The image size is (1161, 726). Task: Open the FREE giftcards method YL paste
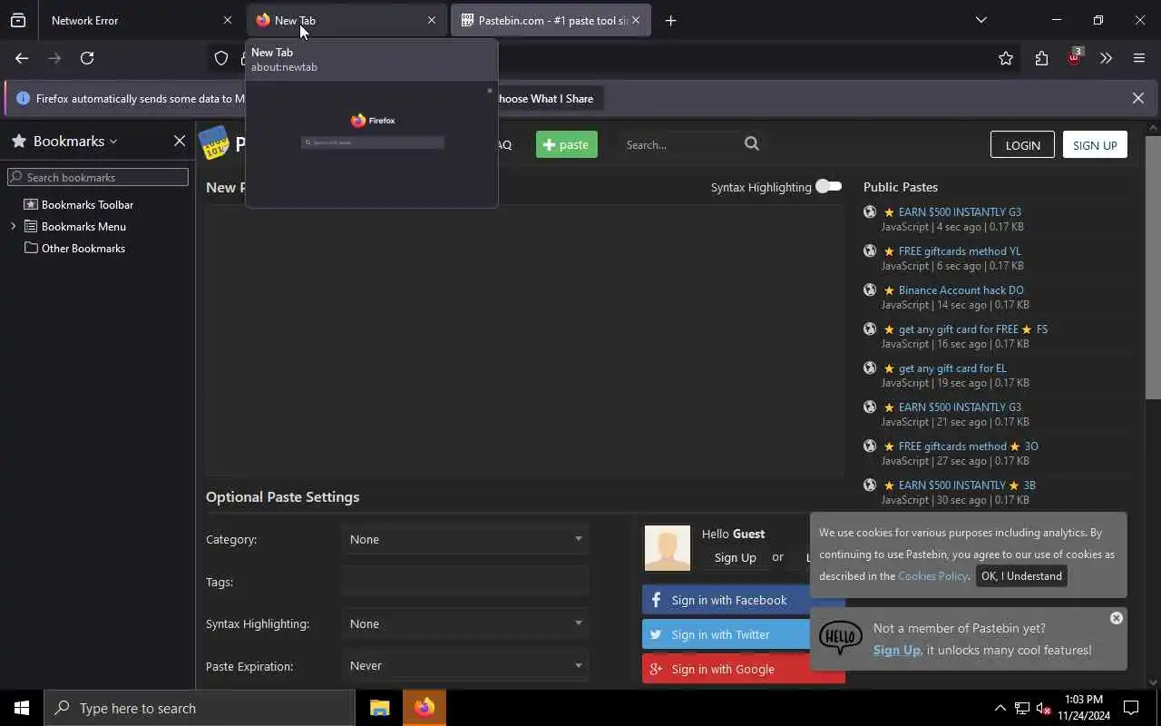pyautogui.click(x=960, y=251)
